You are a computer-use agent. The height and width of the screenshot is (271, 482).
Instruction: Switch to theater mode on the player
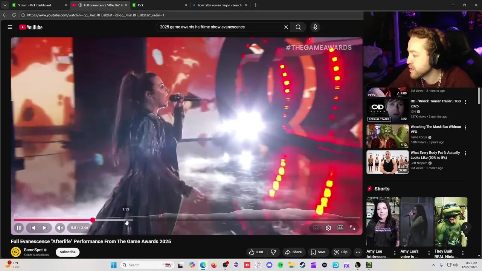click(x=340, y=228)
